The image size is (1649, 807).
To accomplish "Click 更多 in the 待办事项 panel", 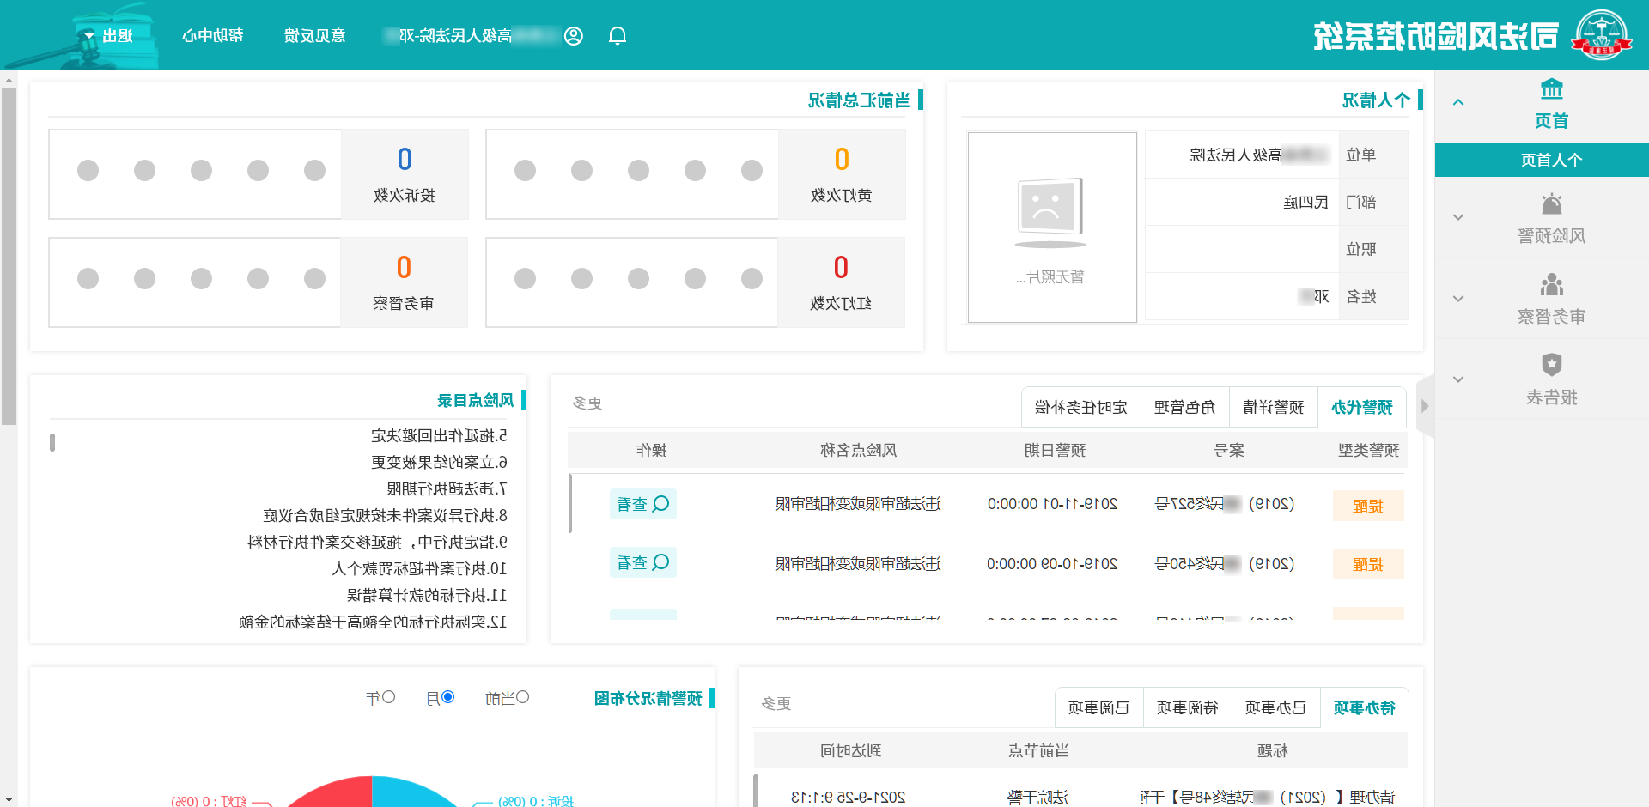I will click(776, 703).
